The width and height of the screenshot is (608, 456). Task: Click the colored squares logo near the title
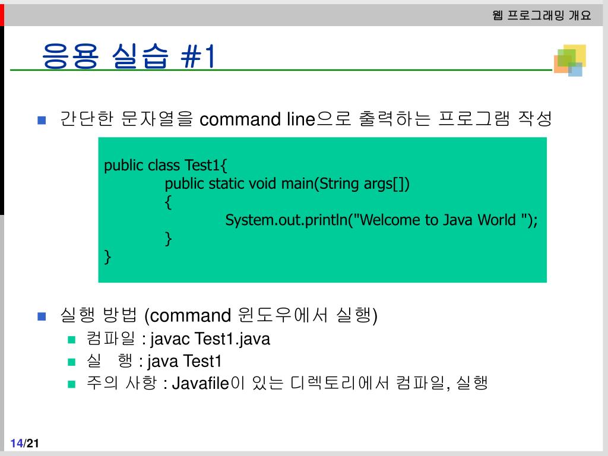tap(569, 60)
